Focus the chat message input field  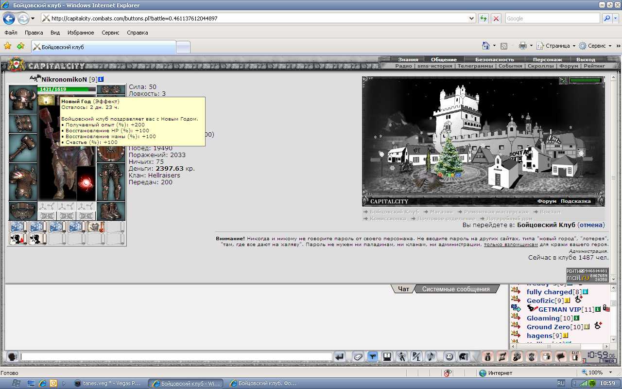pyautogui.click(x=176, y=356)
